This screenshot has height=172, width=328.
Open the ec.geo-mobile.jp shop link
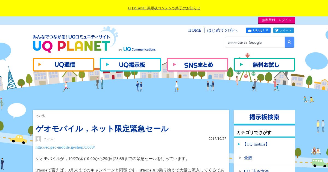(x=65, y=147)
